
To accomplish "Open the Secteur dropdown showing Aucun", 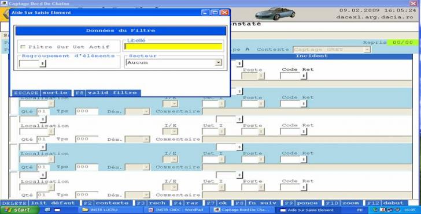I will tap(219, 62).
